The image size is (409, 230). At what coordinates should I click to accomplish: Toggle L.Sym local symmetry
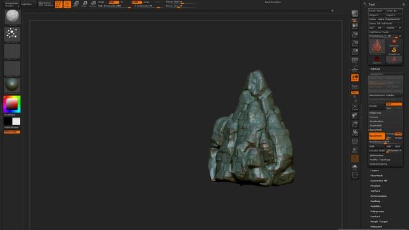tap(355, 86)
